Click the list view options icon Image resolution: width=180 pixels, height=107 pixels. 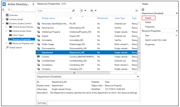point(81,10)
